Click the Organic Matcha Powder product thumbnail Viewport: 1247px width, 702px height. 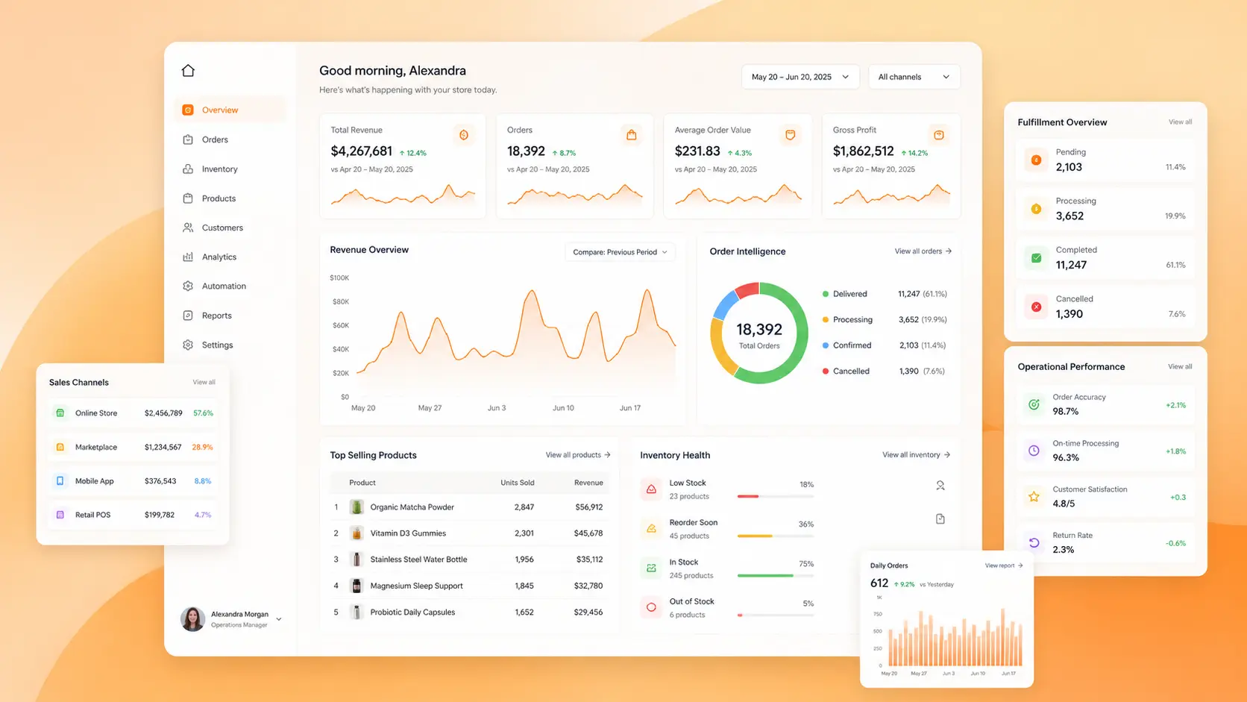pyautogui.click(x=356, y=507)
